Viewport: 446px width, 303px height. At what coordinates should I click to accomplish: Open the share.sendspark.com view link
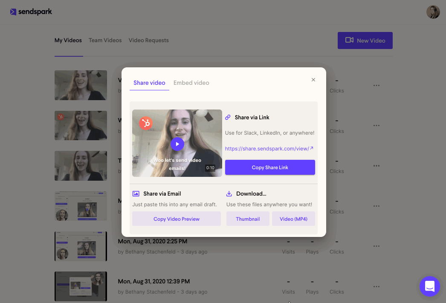click(x=267, y=148)
